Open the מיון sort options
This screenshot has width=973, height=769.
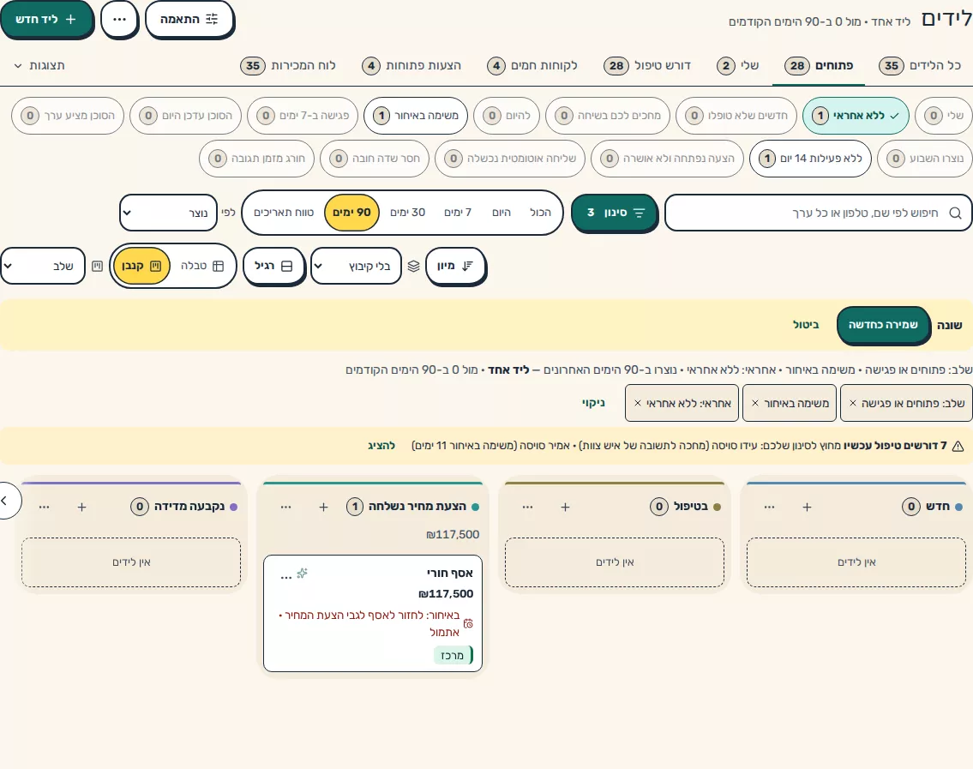pos(455,266)
